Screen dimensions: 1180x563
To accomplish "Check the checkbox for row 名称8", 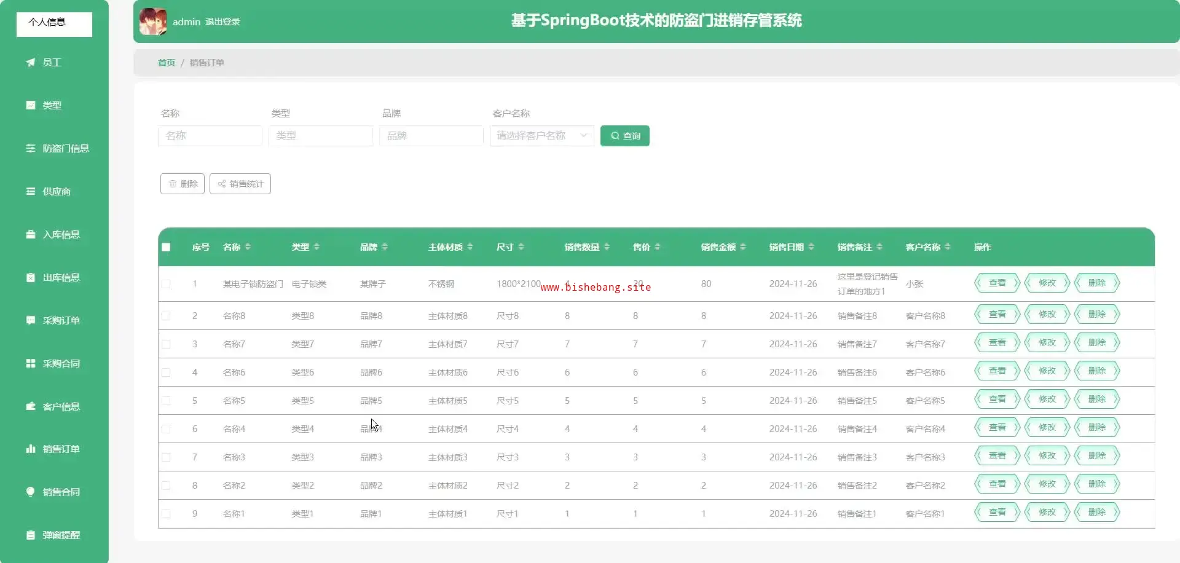I will 166,316.
